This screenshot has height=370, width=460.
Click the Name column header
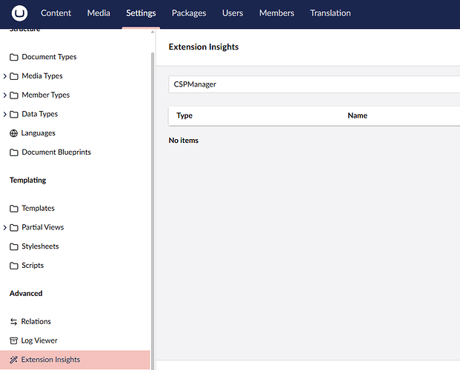pos(357,115)
